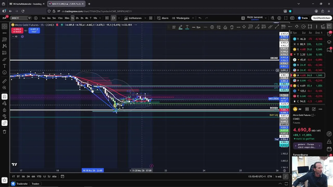Screen dimensions: 333x187
Task: Click the line color pencil swatch
Action: click(180, 27)
